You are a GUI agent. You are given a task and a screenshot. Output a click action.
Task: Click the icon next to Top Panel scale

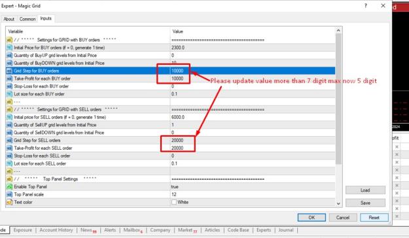pos(9,194)
